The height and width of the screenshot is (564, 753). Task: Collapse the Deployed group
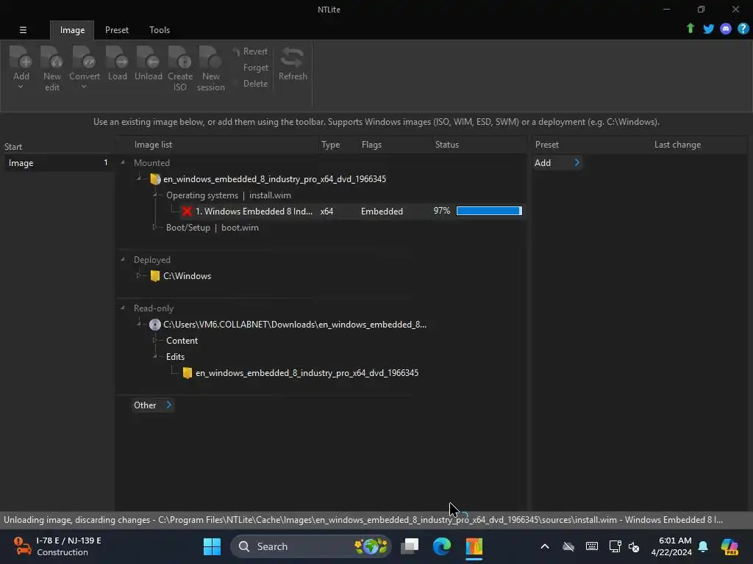pyautogui.click(x=123, y=259)
